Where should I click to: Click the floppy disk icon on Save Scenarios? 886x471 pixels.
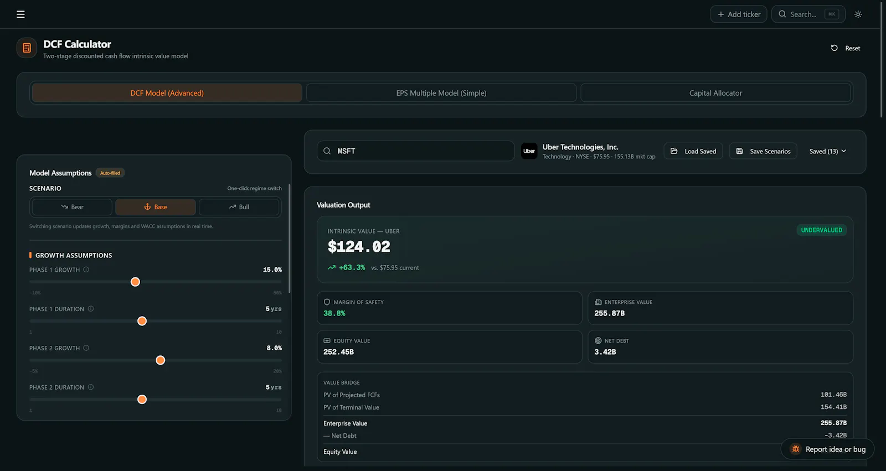click(739, 151)
